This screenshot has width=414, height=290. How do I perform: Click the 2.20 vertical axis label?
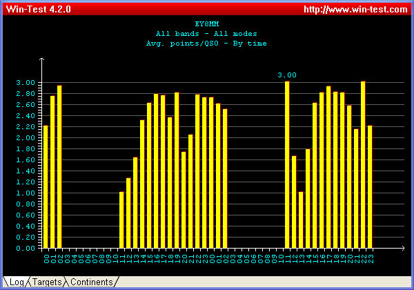[x=26, y=127]
